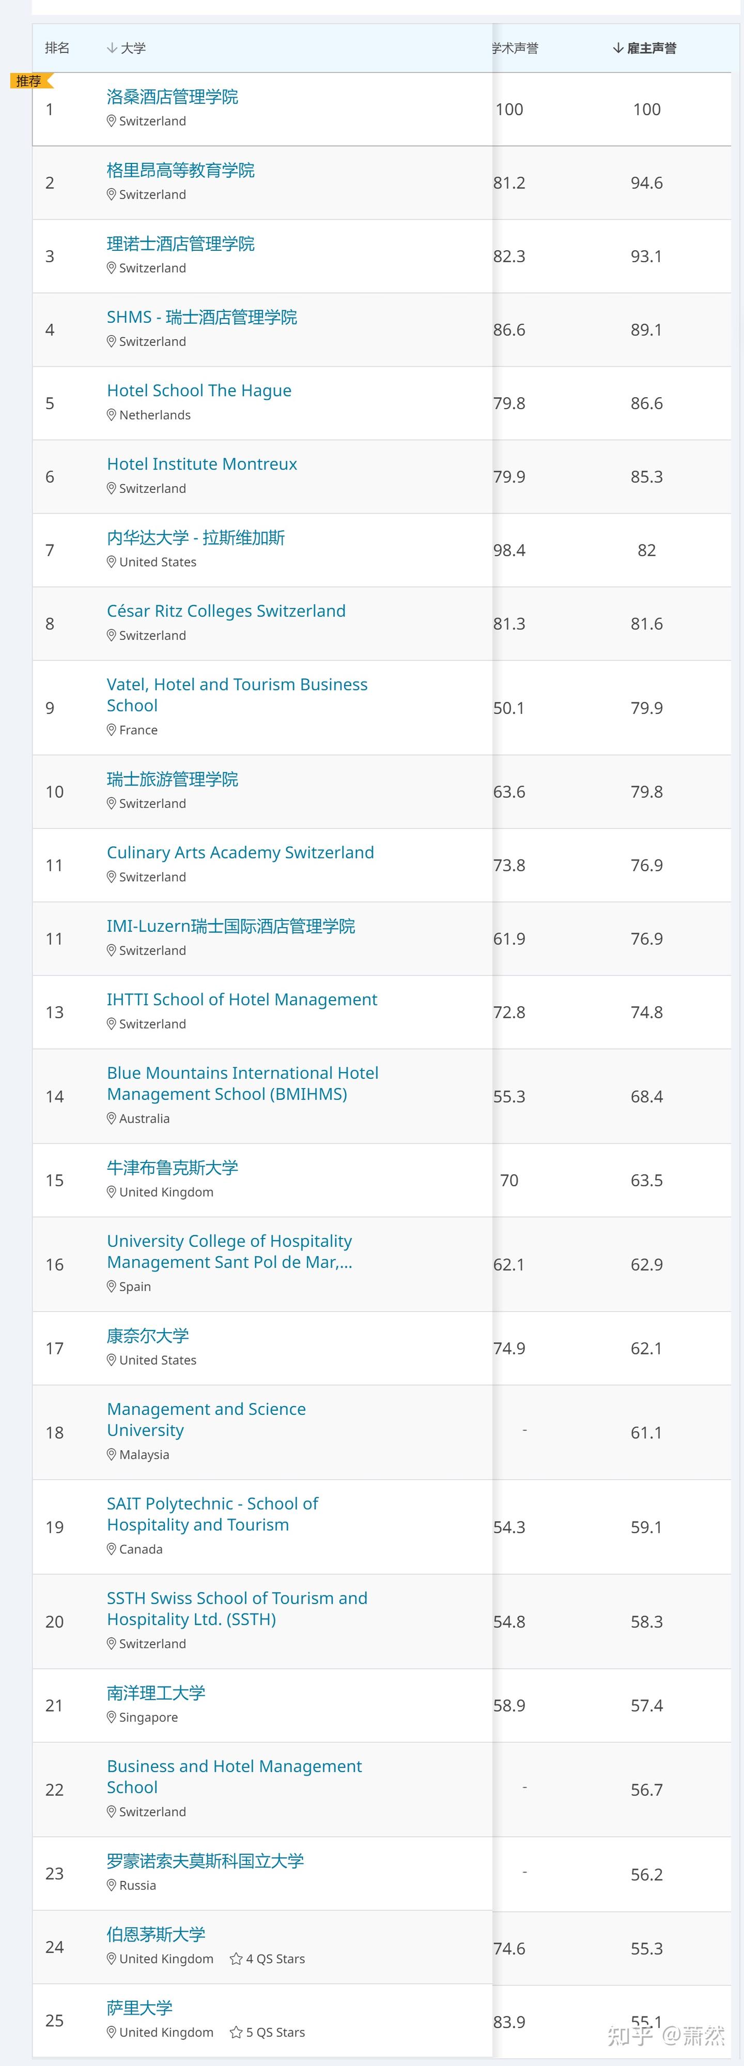This screenshot has height=2066, width=744.
Task: Open 康奈尔大学 link
Action: (x=148, y=1335)
